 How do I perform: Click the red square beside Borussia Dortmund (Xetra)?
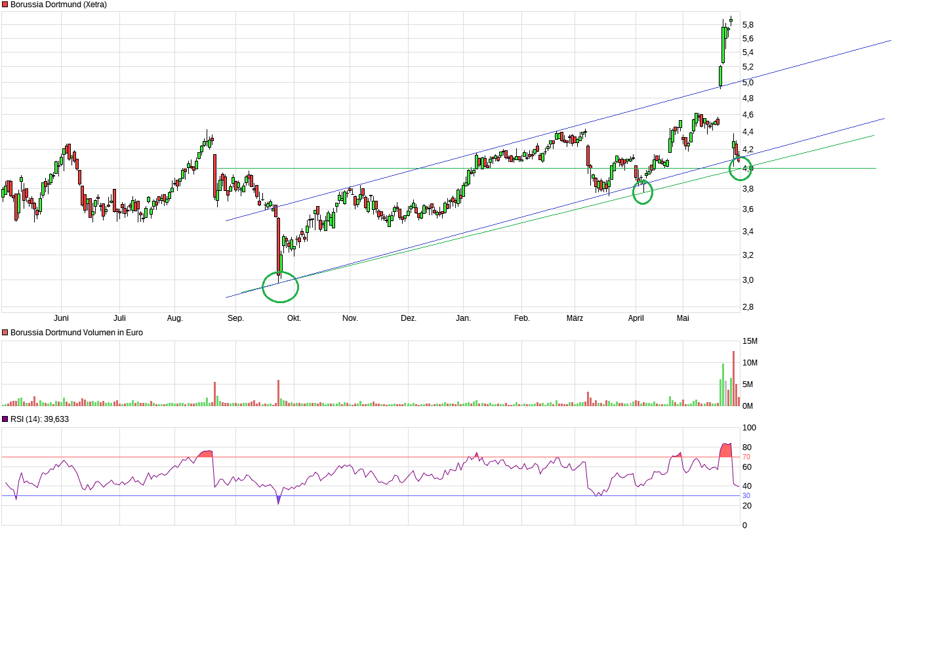click(5, 5)
